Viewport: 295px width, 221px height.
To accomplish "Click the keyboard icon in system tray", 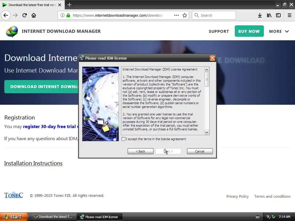I will click(x=258, y=217).
